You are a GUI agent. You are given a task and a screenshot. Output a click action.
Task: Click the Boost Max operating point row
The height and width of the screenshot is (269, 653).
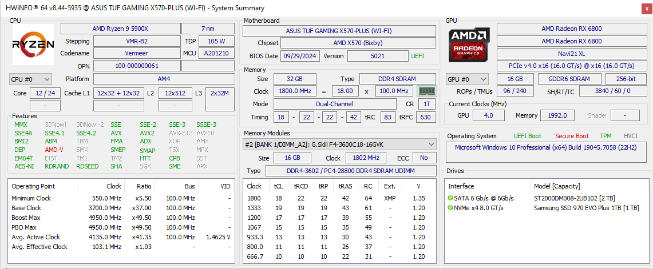tap(121, 218)
